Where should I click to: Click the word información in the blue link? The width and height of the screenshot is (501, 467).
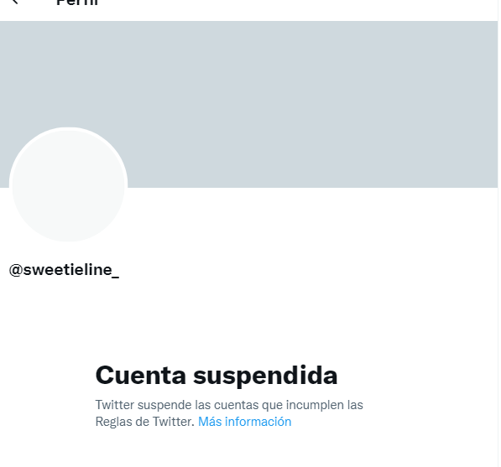point(258,422)
